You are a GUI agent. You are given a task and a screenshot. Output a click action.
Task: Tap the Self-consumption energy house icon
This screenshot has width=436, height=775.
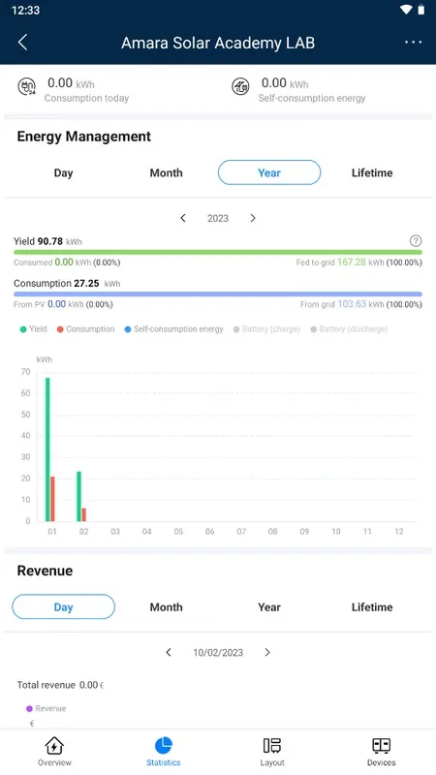pos(240,87)
